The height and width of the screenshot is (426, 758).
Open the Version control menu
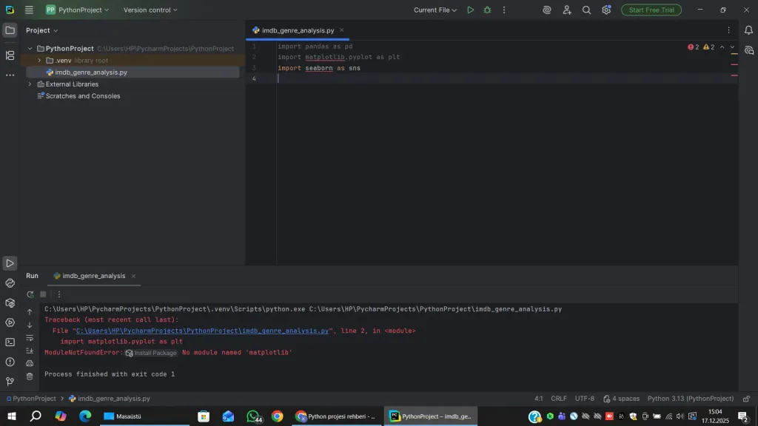click(150, 10)
